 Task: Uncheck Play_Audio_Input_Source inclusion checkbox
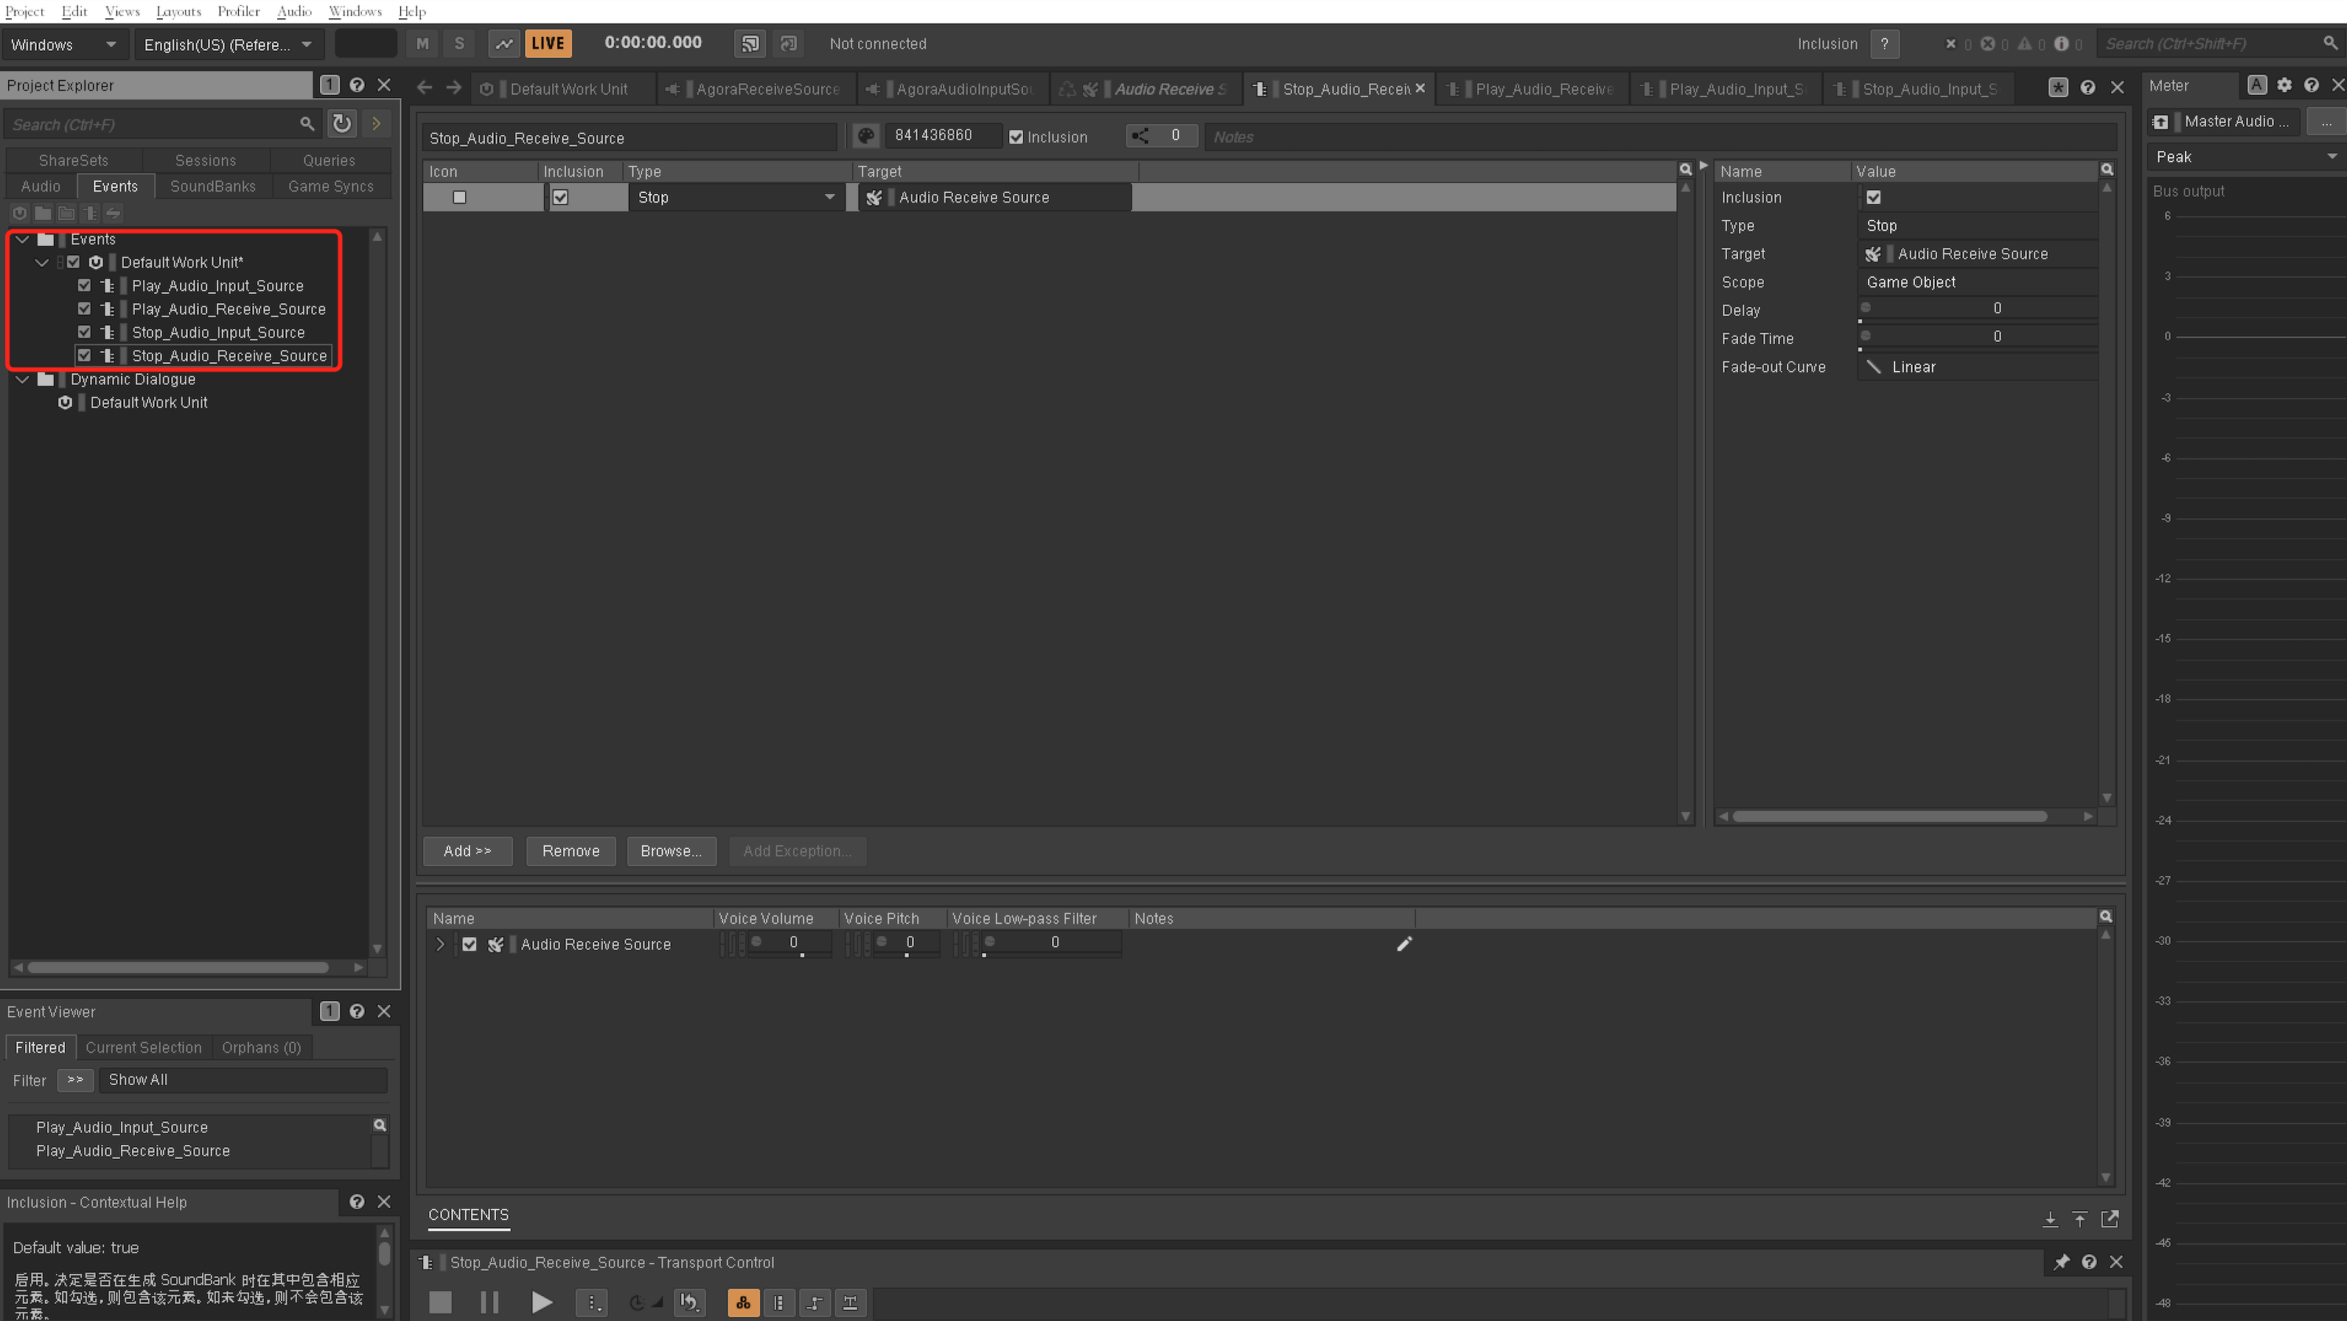(x=84, y=285)
